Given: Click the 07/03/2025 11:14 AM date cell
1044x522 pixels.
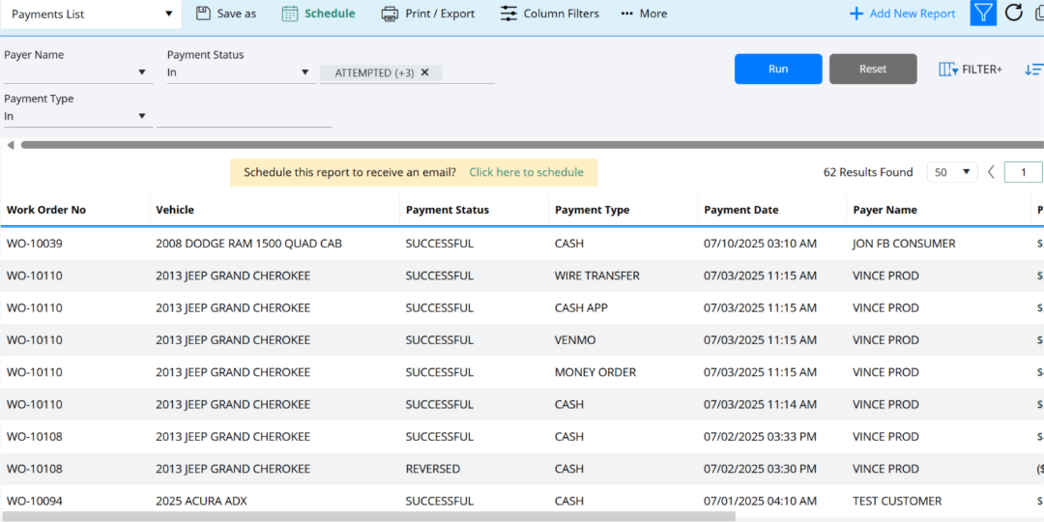Looking at the screenshot, I should click(761, 404).
